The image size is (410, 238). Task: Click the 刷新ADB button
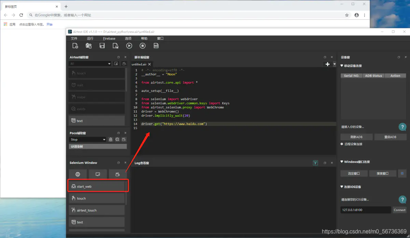(x=356, y=137)
